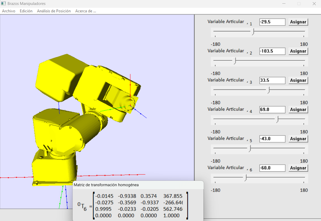Click the Variable Articular 1 slider thumb
This screenshot has height=221, width=321.
tap(252, 31)
